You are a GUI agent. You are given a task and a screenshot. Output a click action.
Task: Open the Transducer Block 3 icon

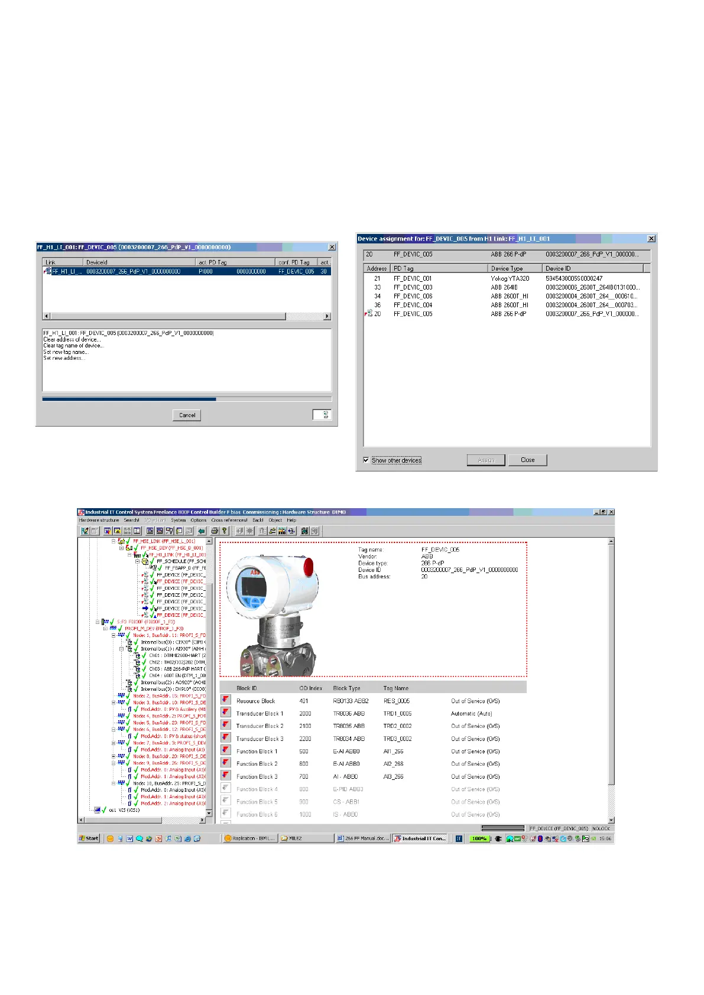226,737
